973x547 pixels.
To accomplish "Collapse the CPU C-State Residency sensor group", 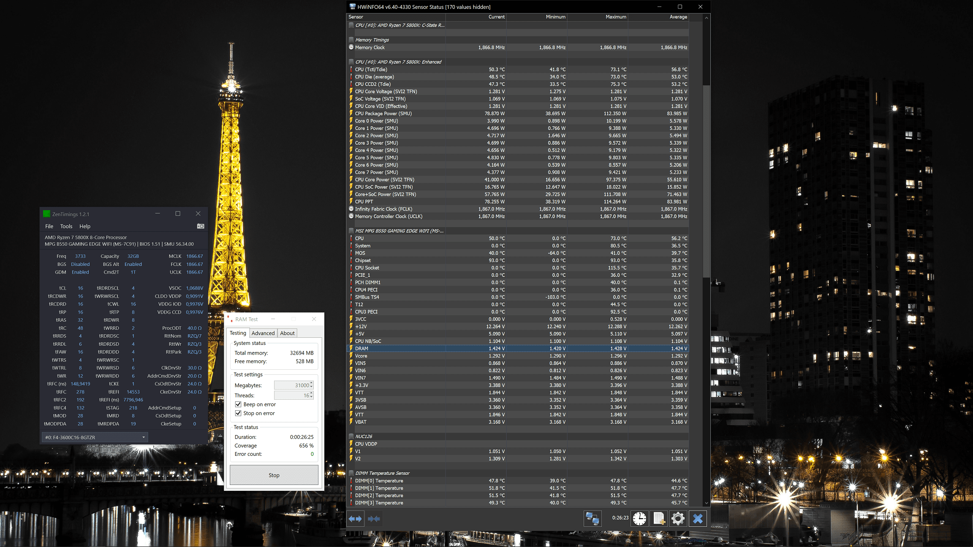I will [351, 25].
